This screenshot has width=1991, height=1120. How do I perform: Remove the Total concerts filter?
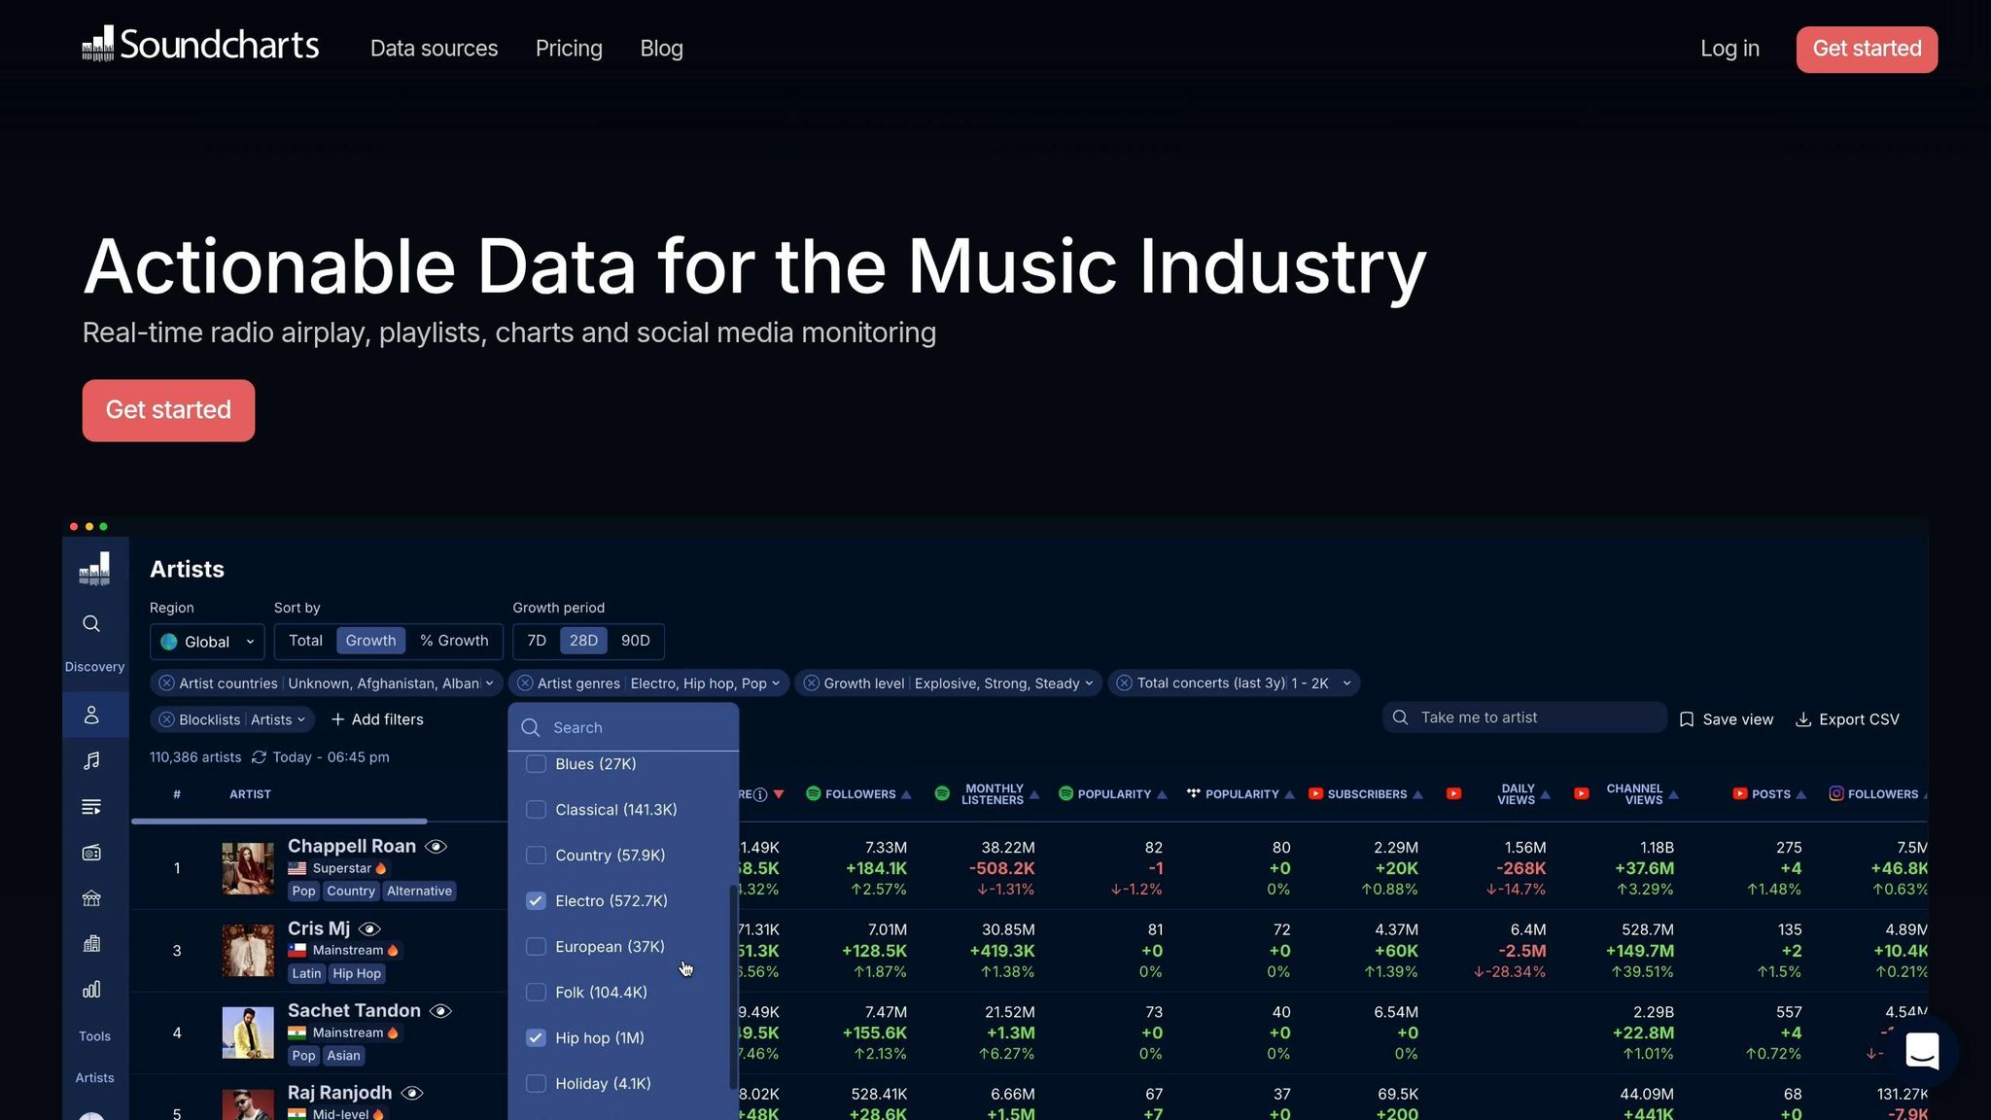(x=1124, y=683)
